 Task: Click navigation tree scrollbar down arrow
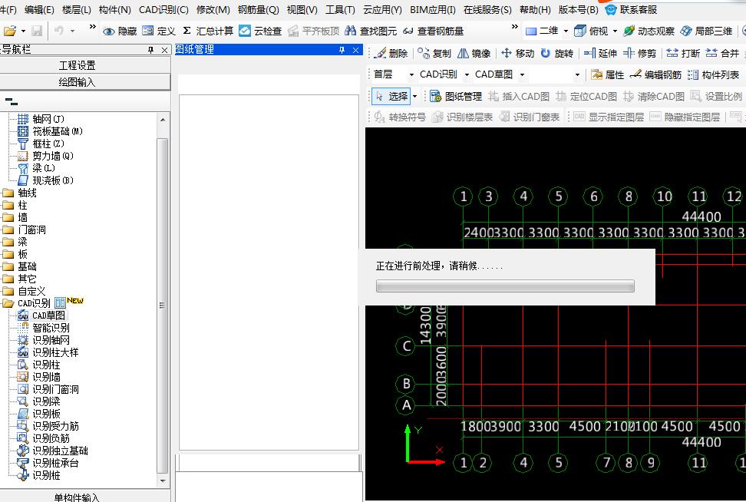pos(163,481)
